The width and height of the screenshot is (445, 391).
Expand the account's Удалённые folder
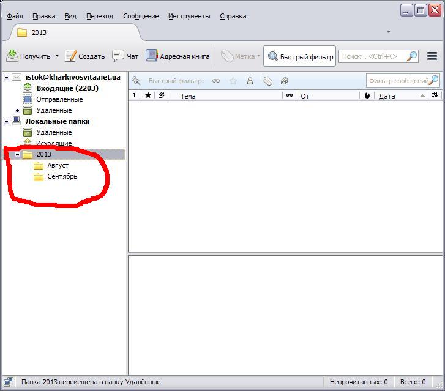coord(17,110)
